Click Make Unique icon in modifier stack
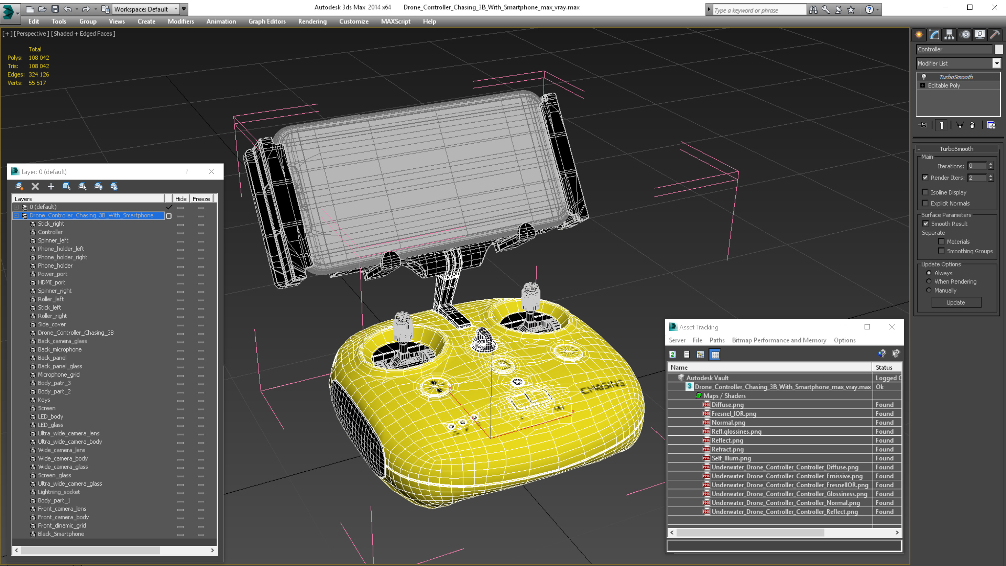This screenshot has width=1006, height=566. [960, 125]
